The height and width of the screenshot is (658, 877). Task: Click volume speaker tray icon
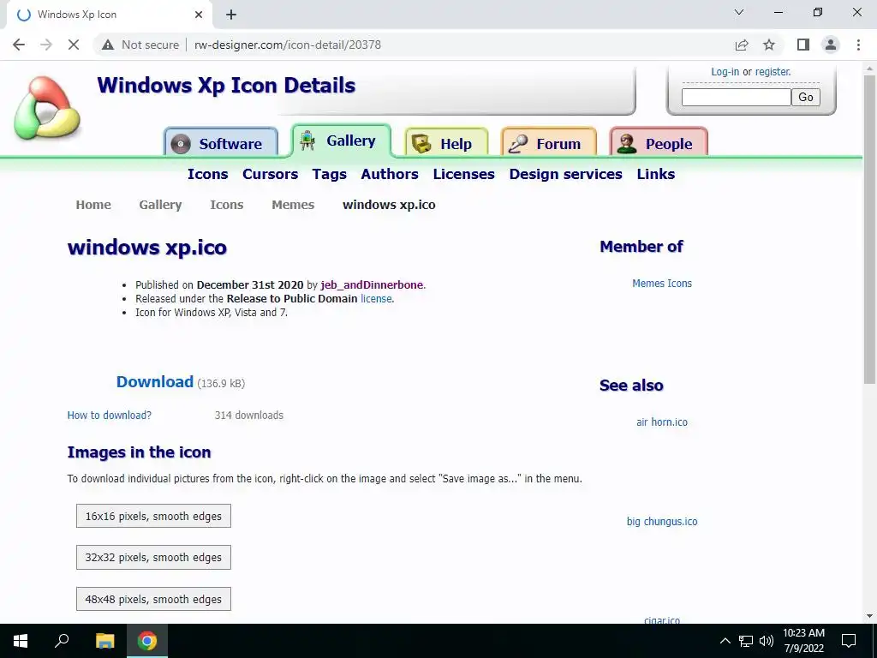(x=767, y=641)
